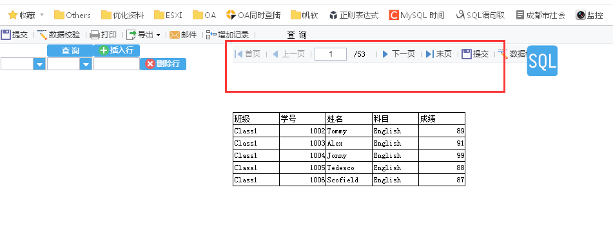Click the 班级 column header
Screen dimensions: 613x241
[256, 119]
